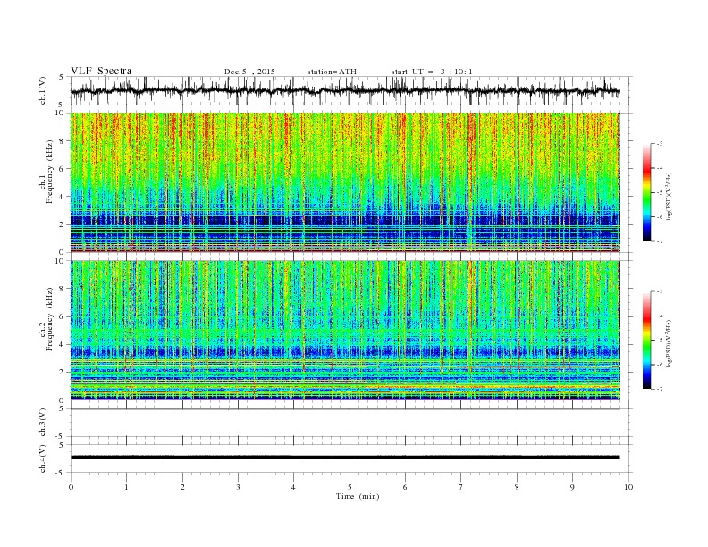Click the "1" tick on the time axis
The image size is (708, 547).
[126, 487]
